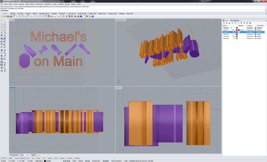Select the Pan hand tool
267x162 pixels.
pyautogui.click(x=28, y=16)
